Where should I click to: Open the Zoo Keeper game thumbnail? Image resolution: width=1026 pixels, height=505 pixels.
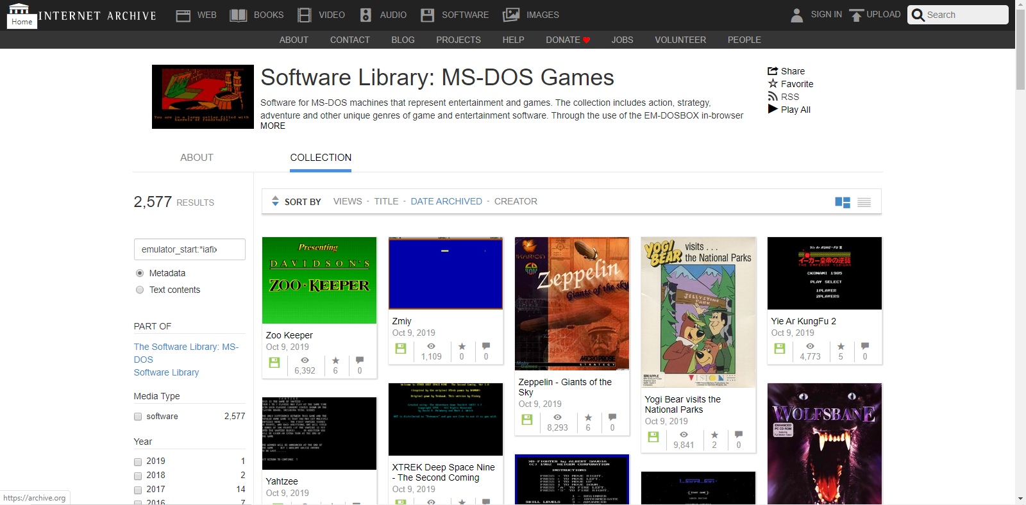point(319,280)
